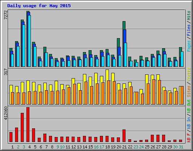Click day 21 axis label
The width and height of the screenshot is (193, 151).
(x=124, y=147)
